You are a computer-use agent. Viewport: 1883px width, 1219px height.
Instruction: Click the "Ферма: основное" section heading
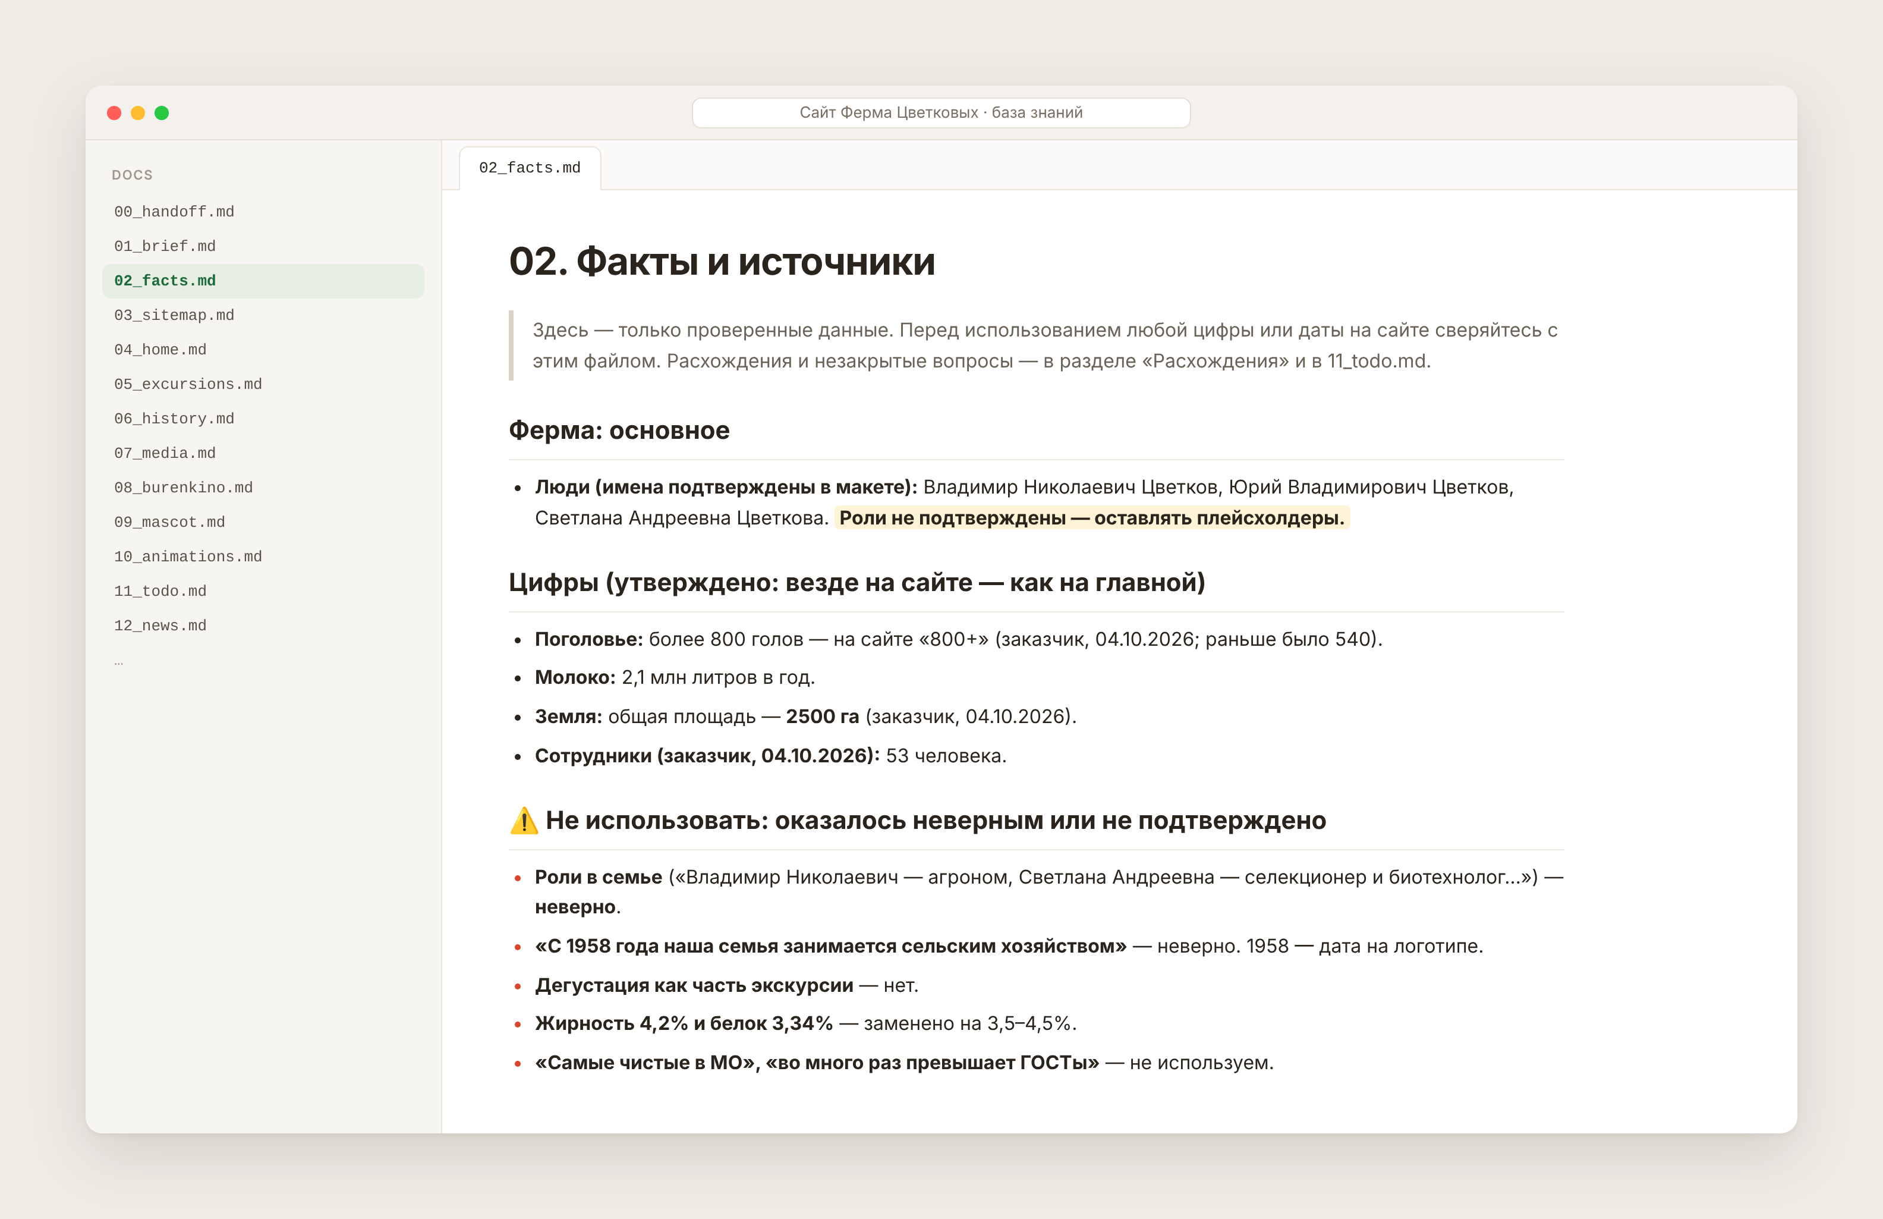point(619,430)
